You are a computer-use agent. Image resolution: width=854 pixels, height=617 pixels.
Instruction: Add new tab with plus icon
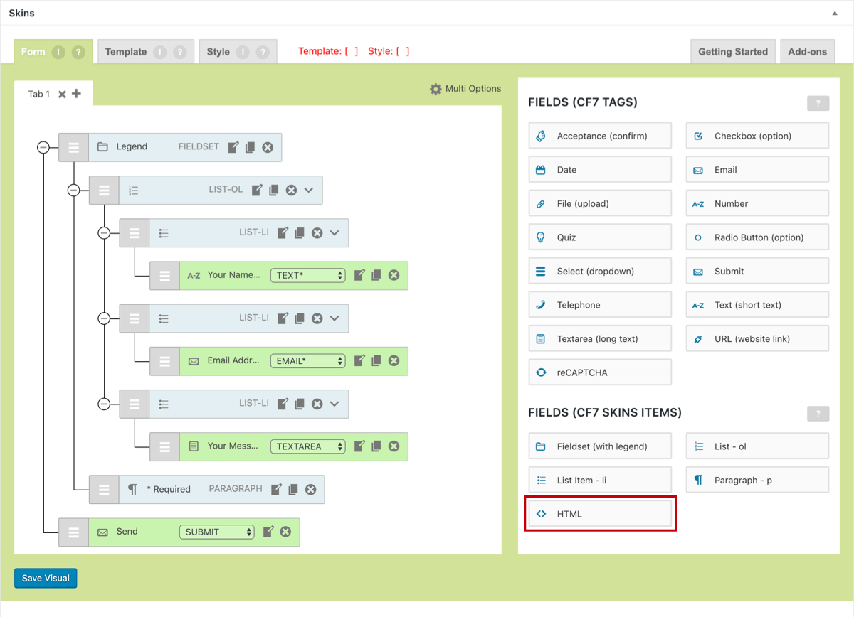point(77,94)
